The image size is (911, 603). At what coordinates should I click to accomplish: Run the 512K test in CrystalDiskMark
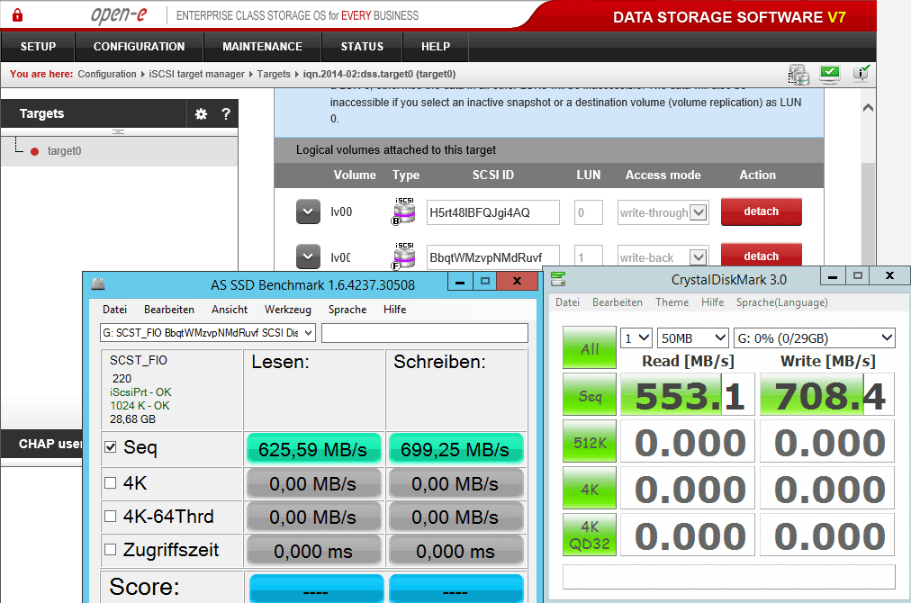[x=589, y=442]
